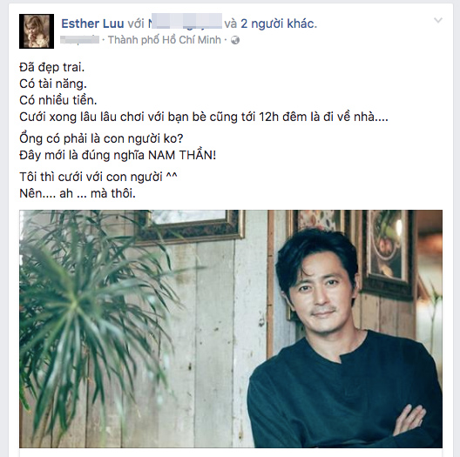Click the line 'Có nhiều tiền.'

[58, 101]
